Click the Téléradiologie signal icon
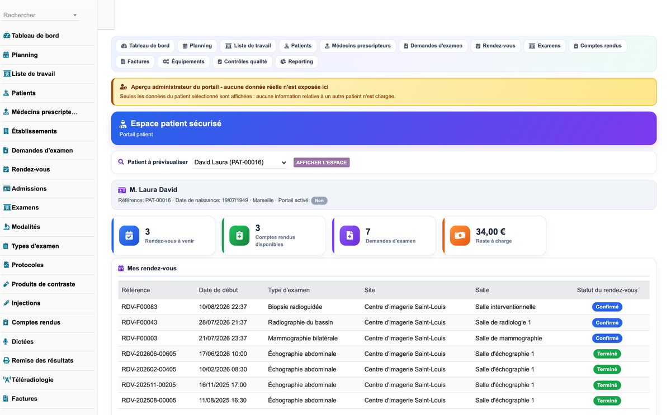Image resolution: width=671 pixels, height=415 pixels. 7,380
